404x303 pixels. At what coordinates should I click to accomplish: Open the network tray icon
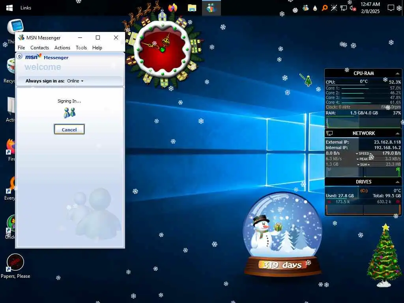344,8
